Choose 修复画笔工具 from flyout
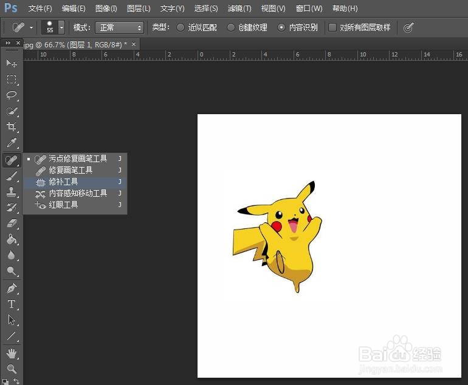 (x=75, y=170)
